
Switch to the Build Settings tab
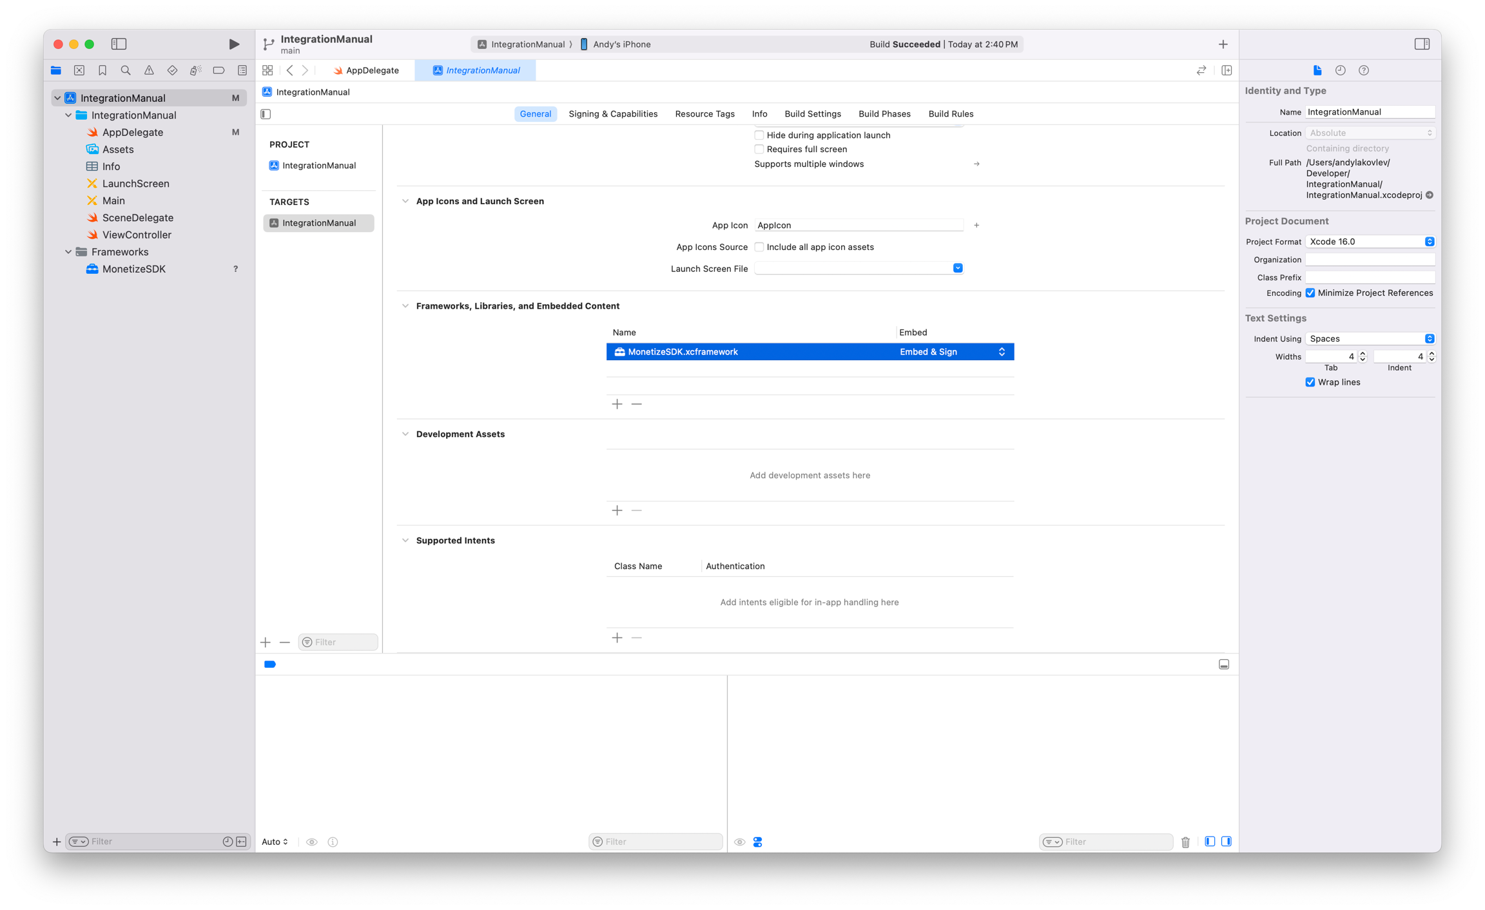click(812, 114)
